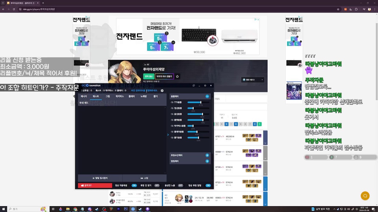This screenshot has width=378, height=212.
Task: Open Photoshop from the taskbar
Action: tap(126, 209)
